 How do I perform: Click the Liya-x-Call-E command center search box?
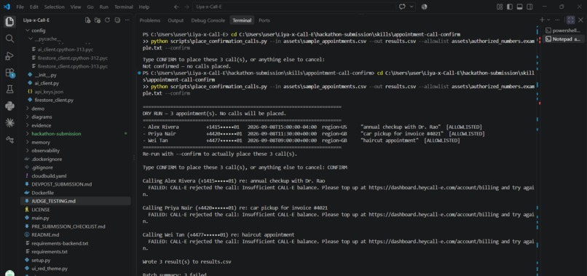click(294, 7)
